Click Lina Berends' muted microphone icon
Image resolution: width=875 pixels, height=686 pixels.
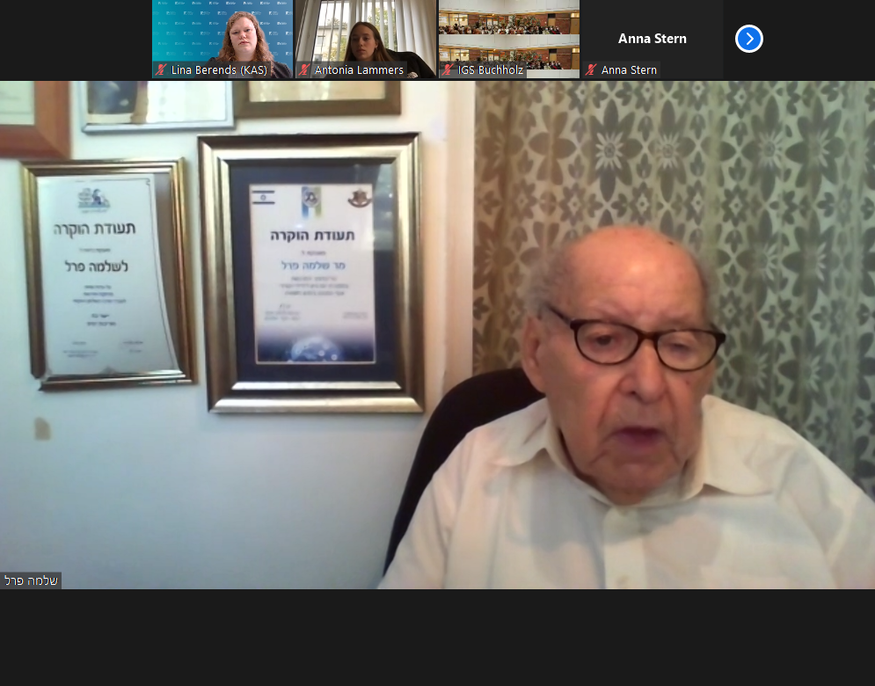[x=162, y=70]
